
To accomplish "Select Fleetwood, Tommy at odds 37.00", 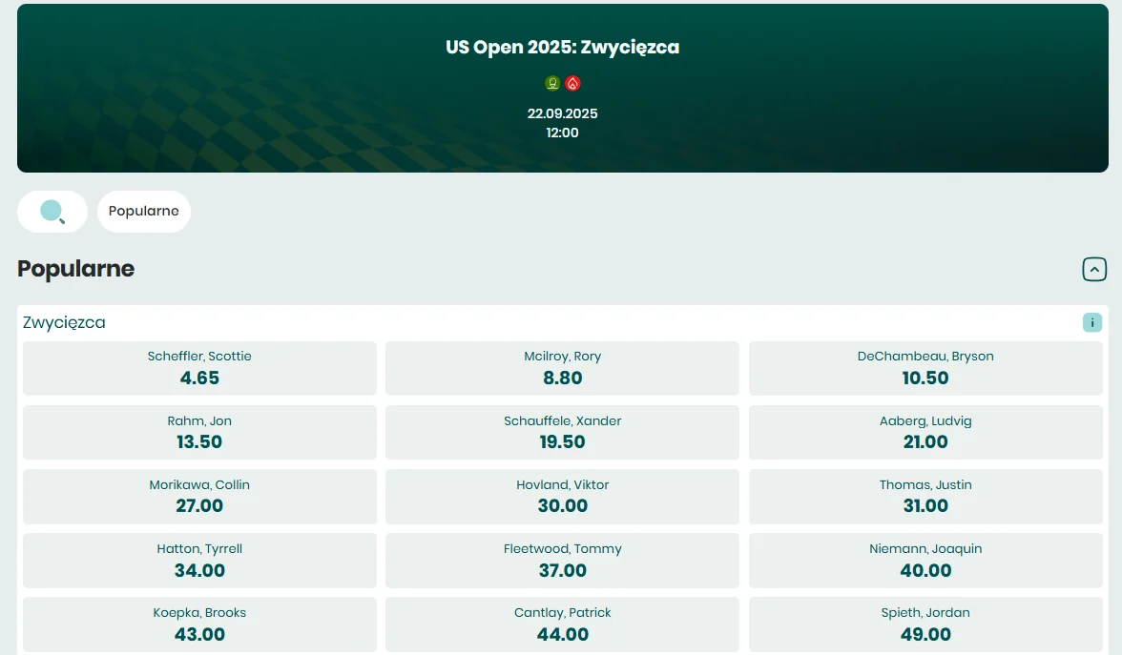I will pos(562,560).
